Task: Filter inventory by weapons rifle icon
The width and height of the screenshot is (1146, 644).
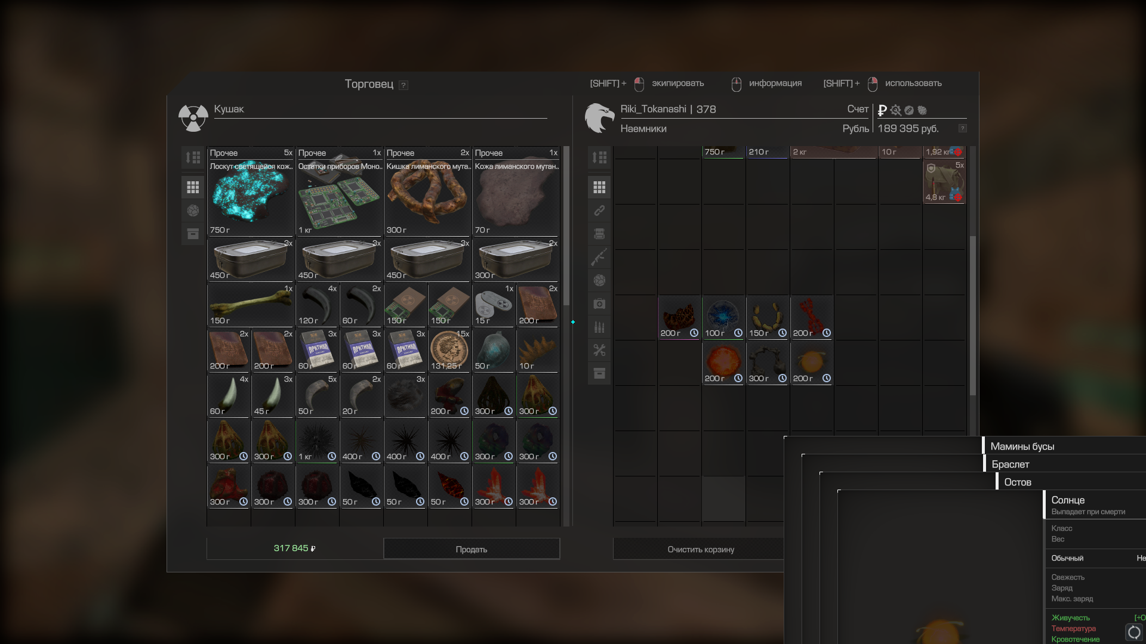Action: click(599, 257)
